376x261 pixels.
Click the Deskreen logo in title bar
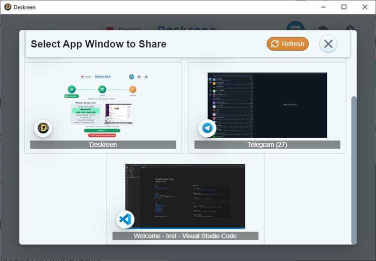[x=8, y=7]
